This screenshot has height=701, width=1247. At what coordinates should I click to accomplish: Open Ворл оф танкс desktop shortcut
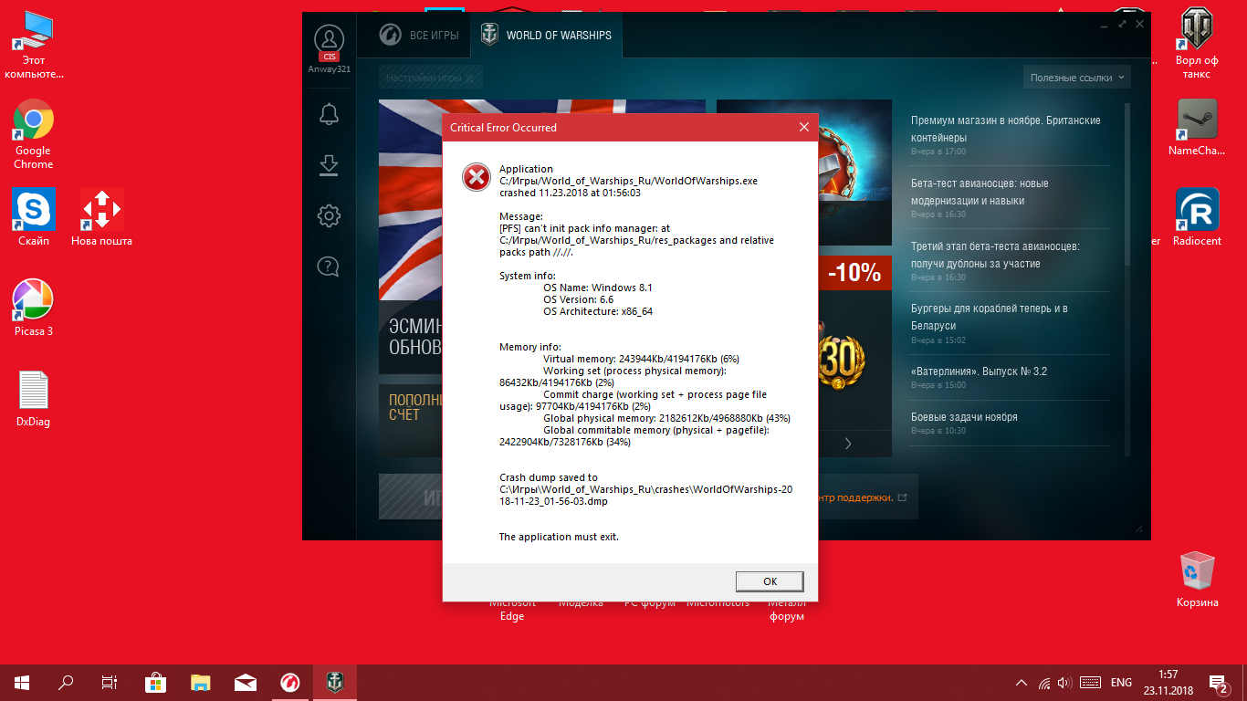[x=1196, y=44]
